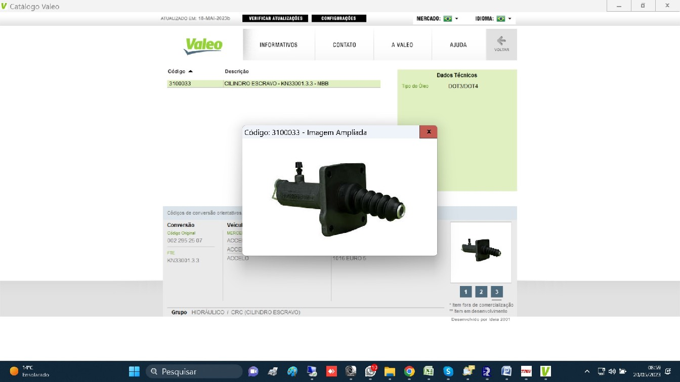Image resolution: width=680 pixels, height=382 pixels.
Task: Open Skype from the taskbar
Action: pos(448,371)
